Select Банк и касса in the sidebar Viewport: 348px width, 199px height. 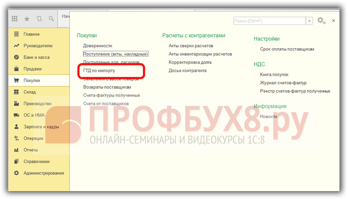[36, 57]
